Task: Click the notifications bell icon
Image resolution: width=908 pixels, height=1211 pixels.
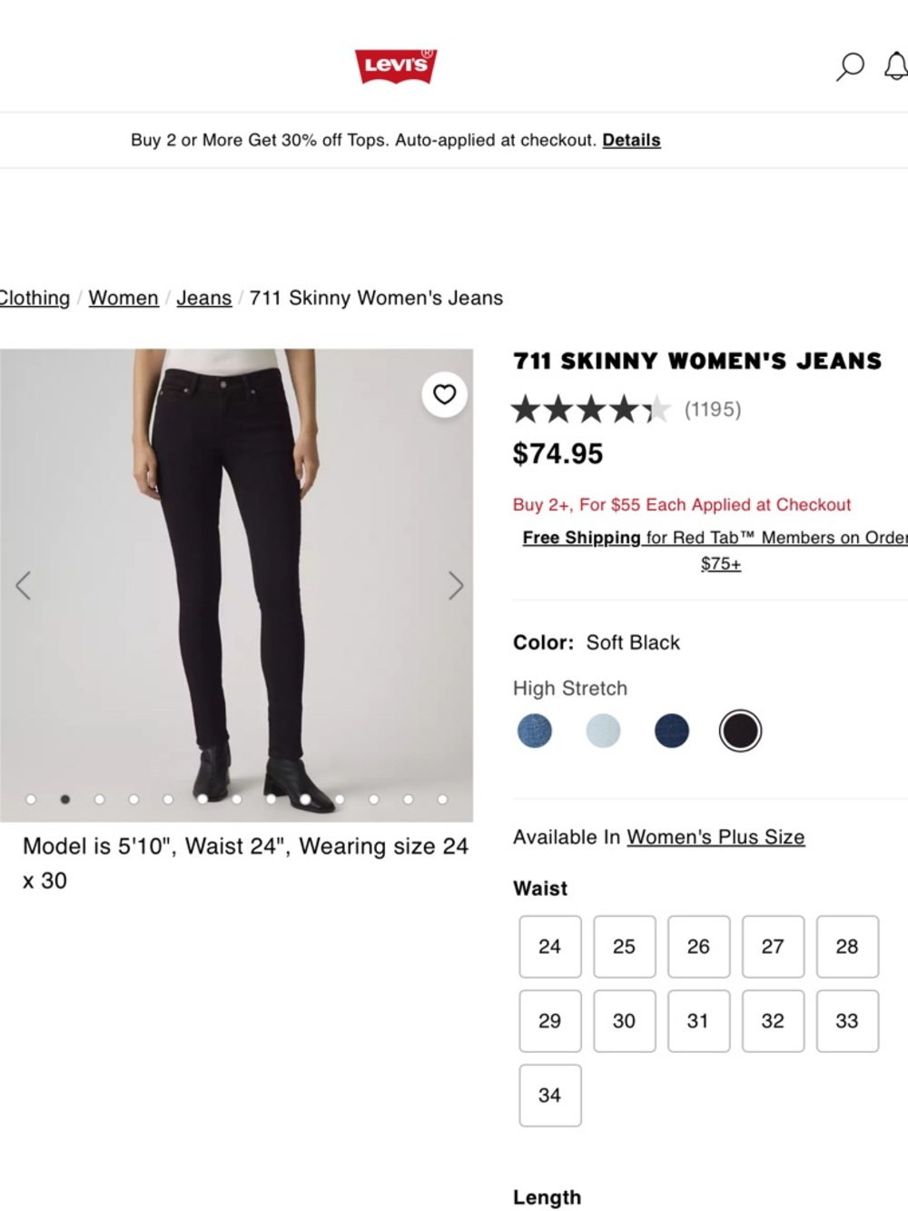Action: click(896, 66)
